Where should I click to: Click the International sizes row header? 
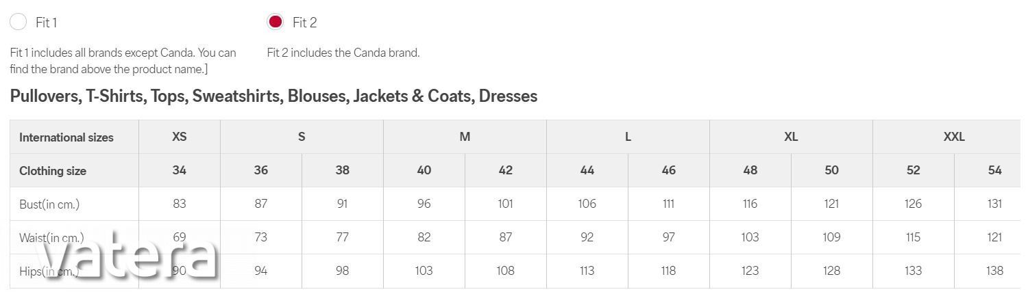66,137
